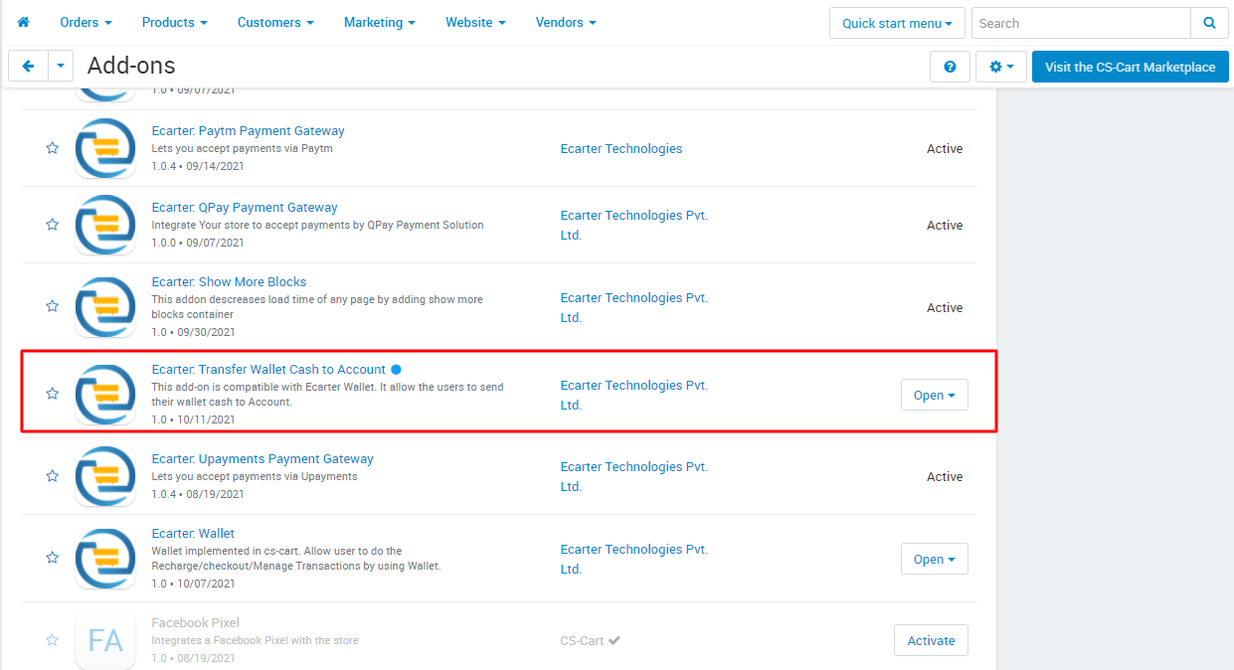Click Ecarter Technologies Pvt. Ltd. in QPay row
Viewport: 1234px width, 670px height.
click(634, 225)
